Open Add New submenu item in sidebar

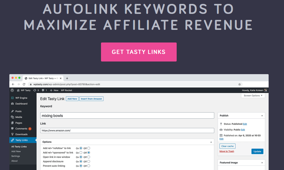coord(16,151)
